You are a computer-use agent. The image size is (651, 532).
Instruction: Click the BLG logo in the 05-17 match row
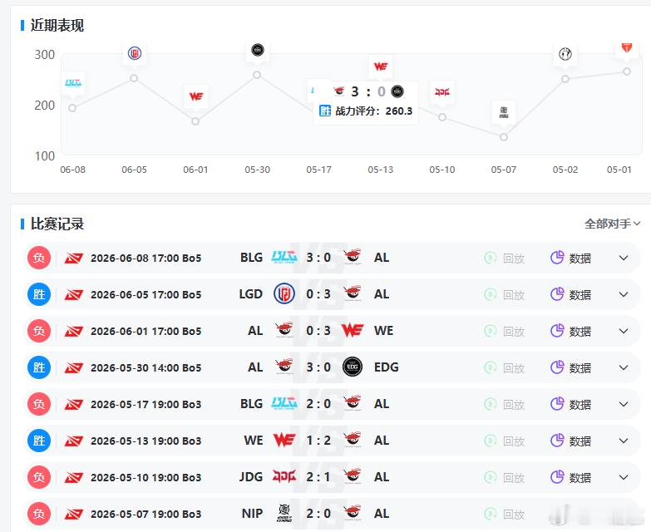tap(284, 403)
